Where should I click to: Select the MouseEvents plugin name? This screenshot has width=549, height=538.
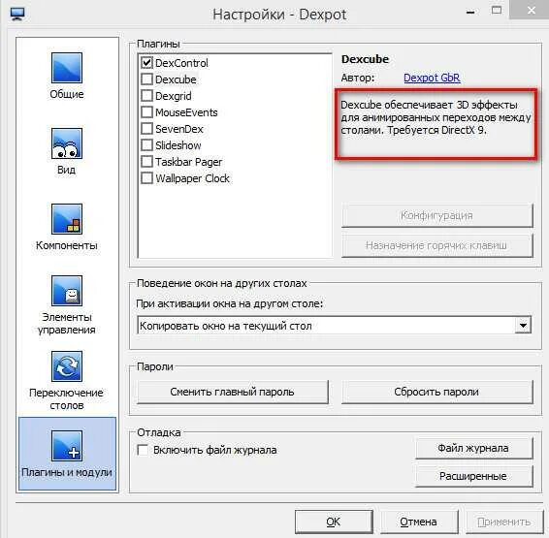tap(186, 112)
